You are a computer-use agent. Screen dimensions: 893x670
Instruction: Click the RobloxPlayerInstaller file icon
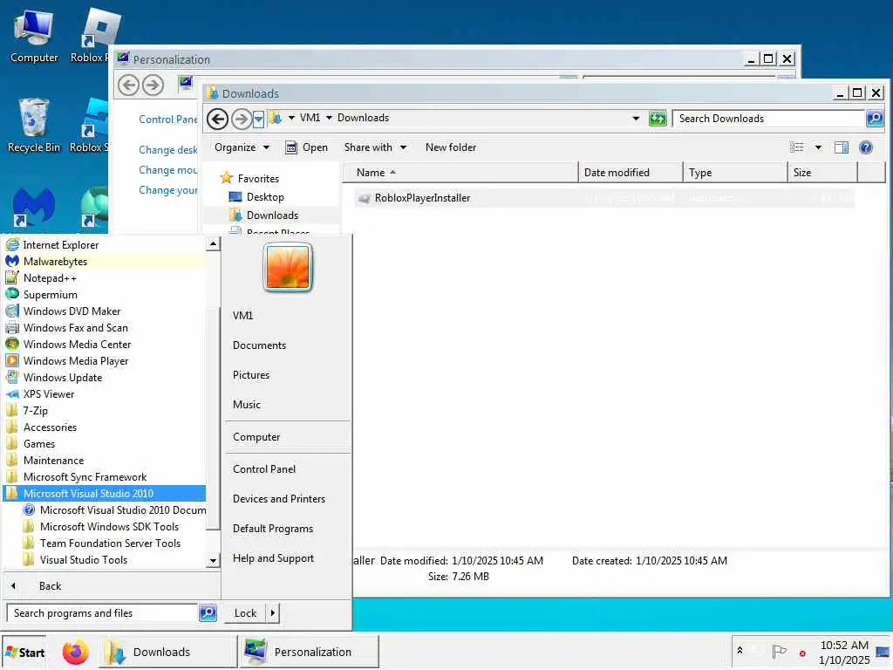click(x=364, y=198)
